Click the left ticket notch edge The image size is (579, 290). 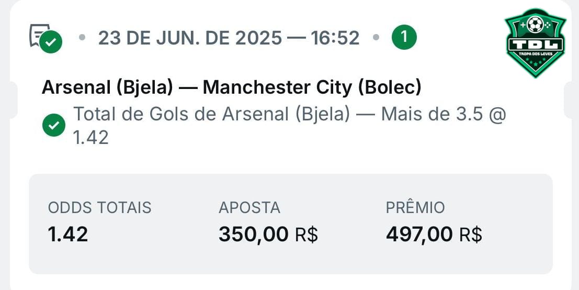pyautogui.click(x=14, y=100)
